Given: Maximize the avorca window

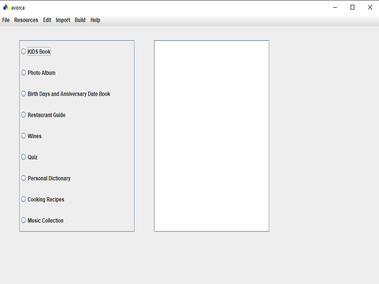Looking at the screenshot, I should [352, 7].
